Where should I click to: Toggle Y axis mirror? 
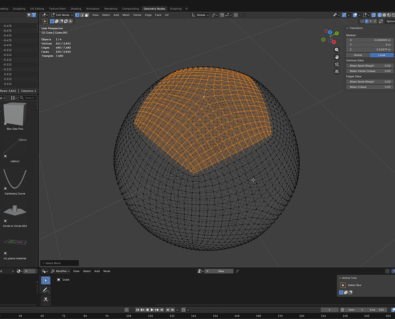click(371, 21)
